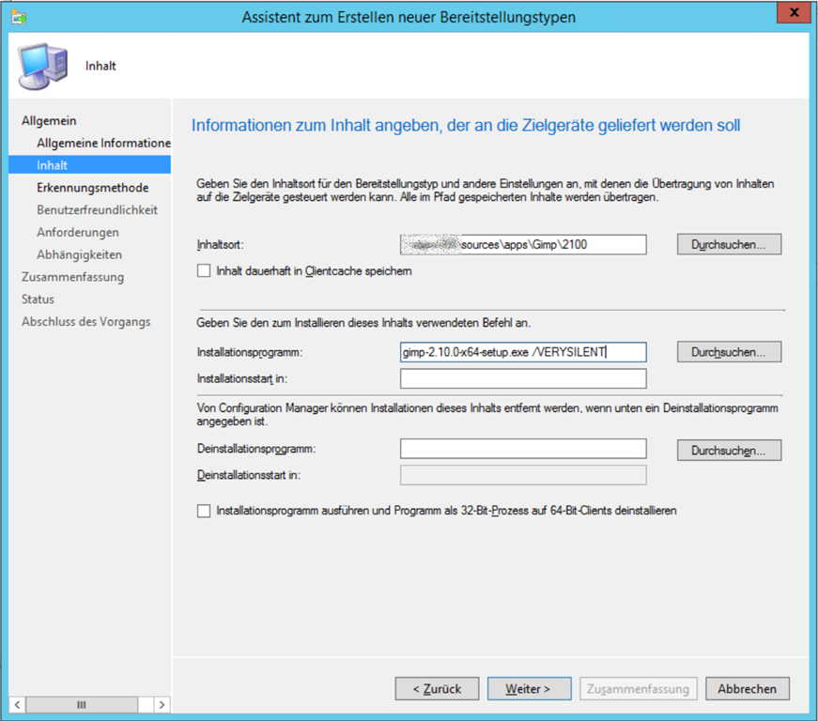Click Durchsuchen next to Deinstallationsprogramm field

(x=729, y=451)
